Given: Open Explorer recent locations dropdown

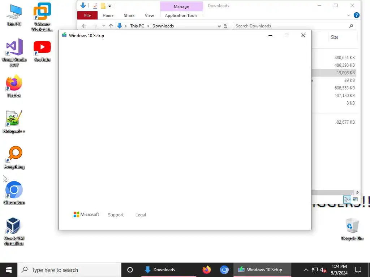Looking at the screenshot, I should pos(103,26).
